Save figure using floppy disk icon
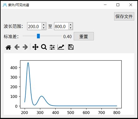Image resolution: width=138 pixels, height=119 pixels. 71,47
